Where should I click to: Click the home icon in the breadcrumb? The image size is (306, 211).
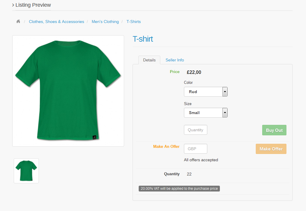point(18,22)
